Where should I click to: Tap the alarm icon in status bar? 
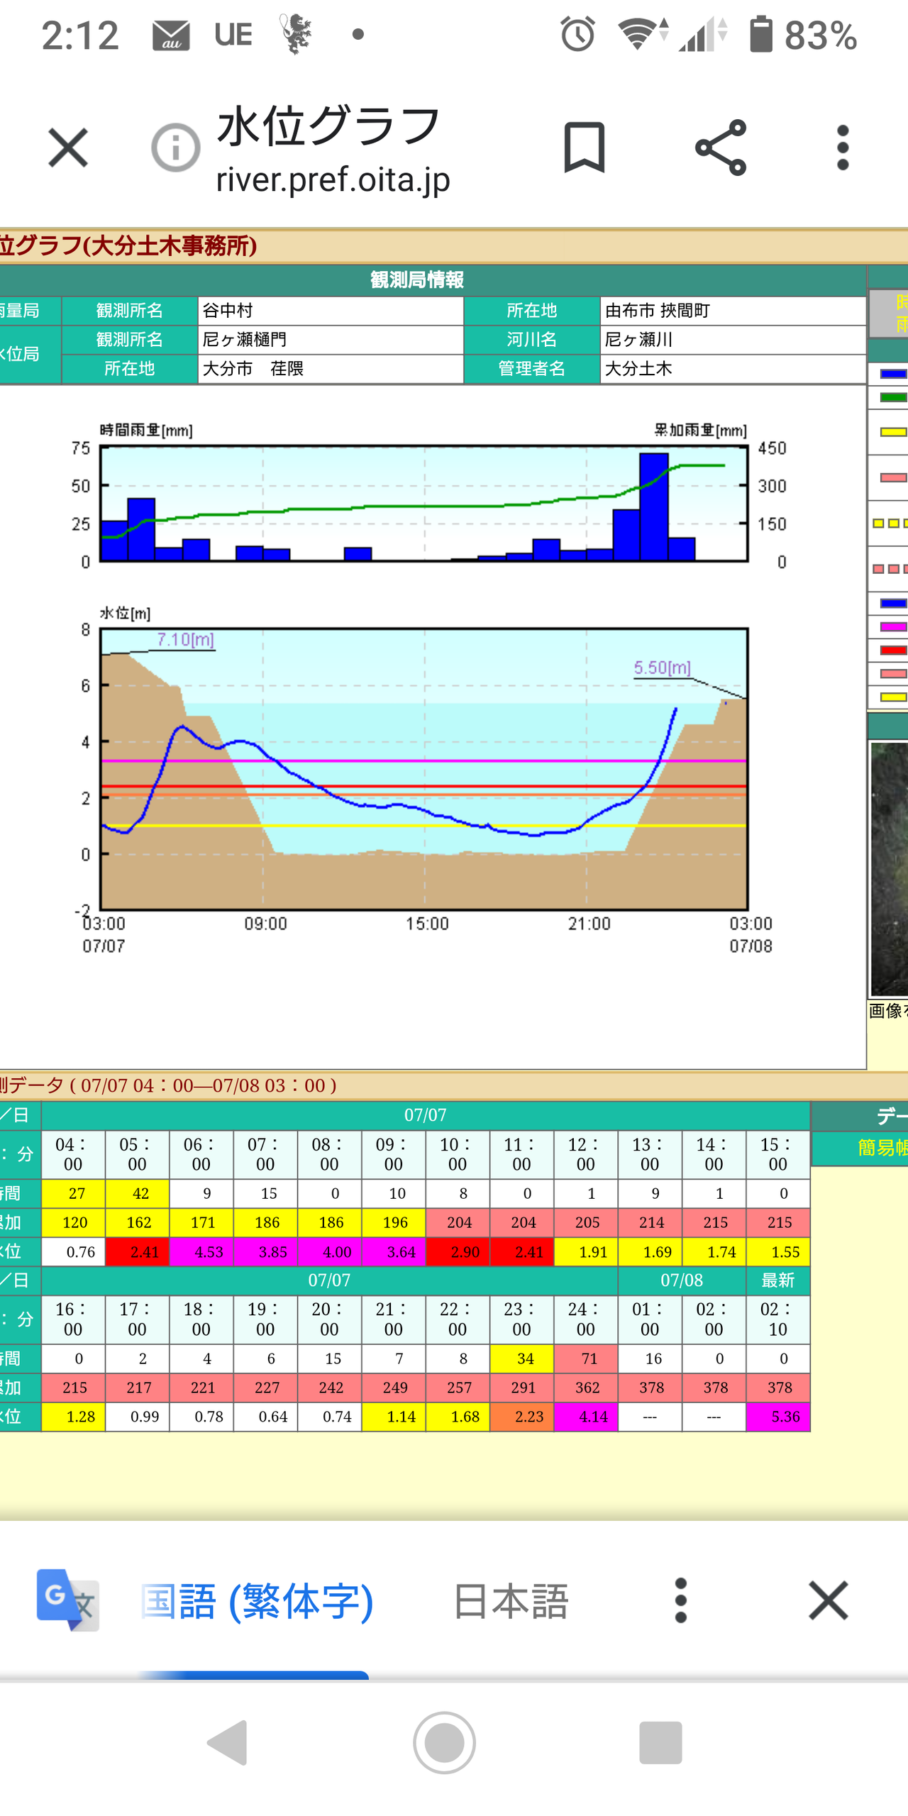point(578,34)
